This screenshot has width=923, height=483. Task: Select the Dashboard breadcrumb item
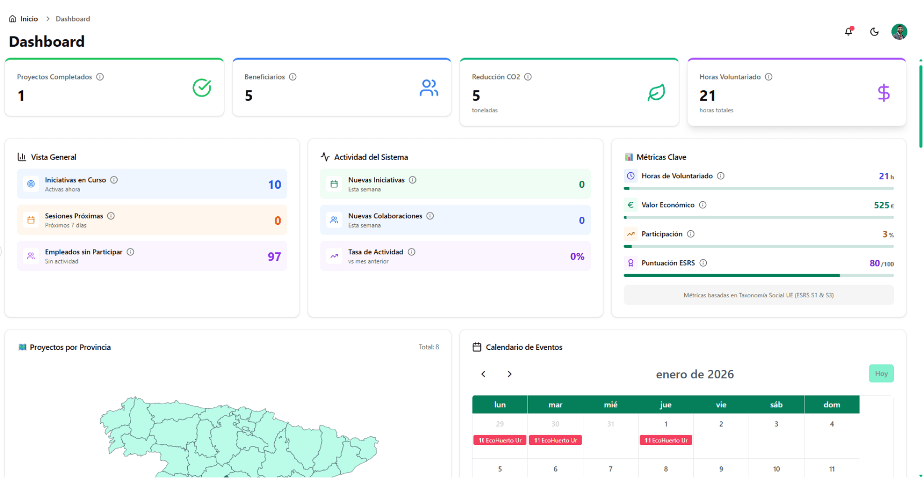pos(72,18)
